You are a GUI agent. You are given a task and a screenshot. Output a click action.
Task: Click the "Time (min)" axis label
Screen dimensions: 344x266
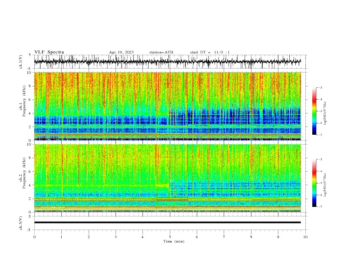pyautogui.click(x=174, y=241)
